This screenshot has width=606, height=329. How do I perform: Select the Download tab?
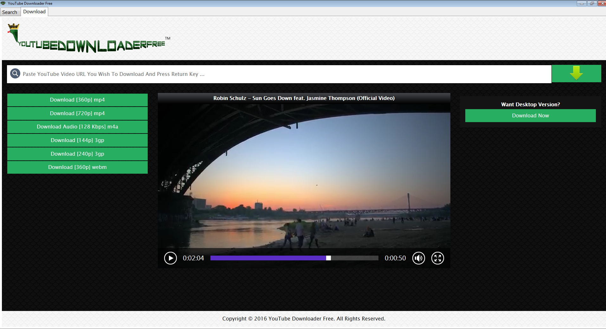[x=34, y=12]
